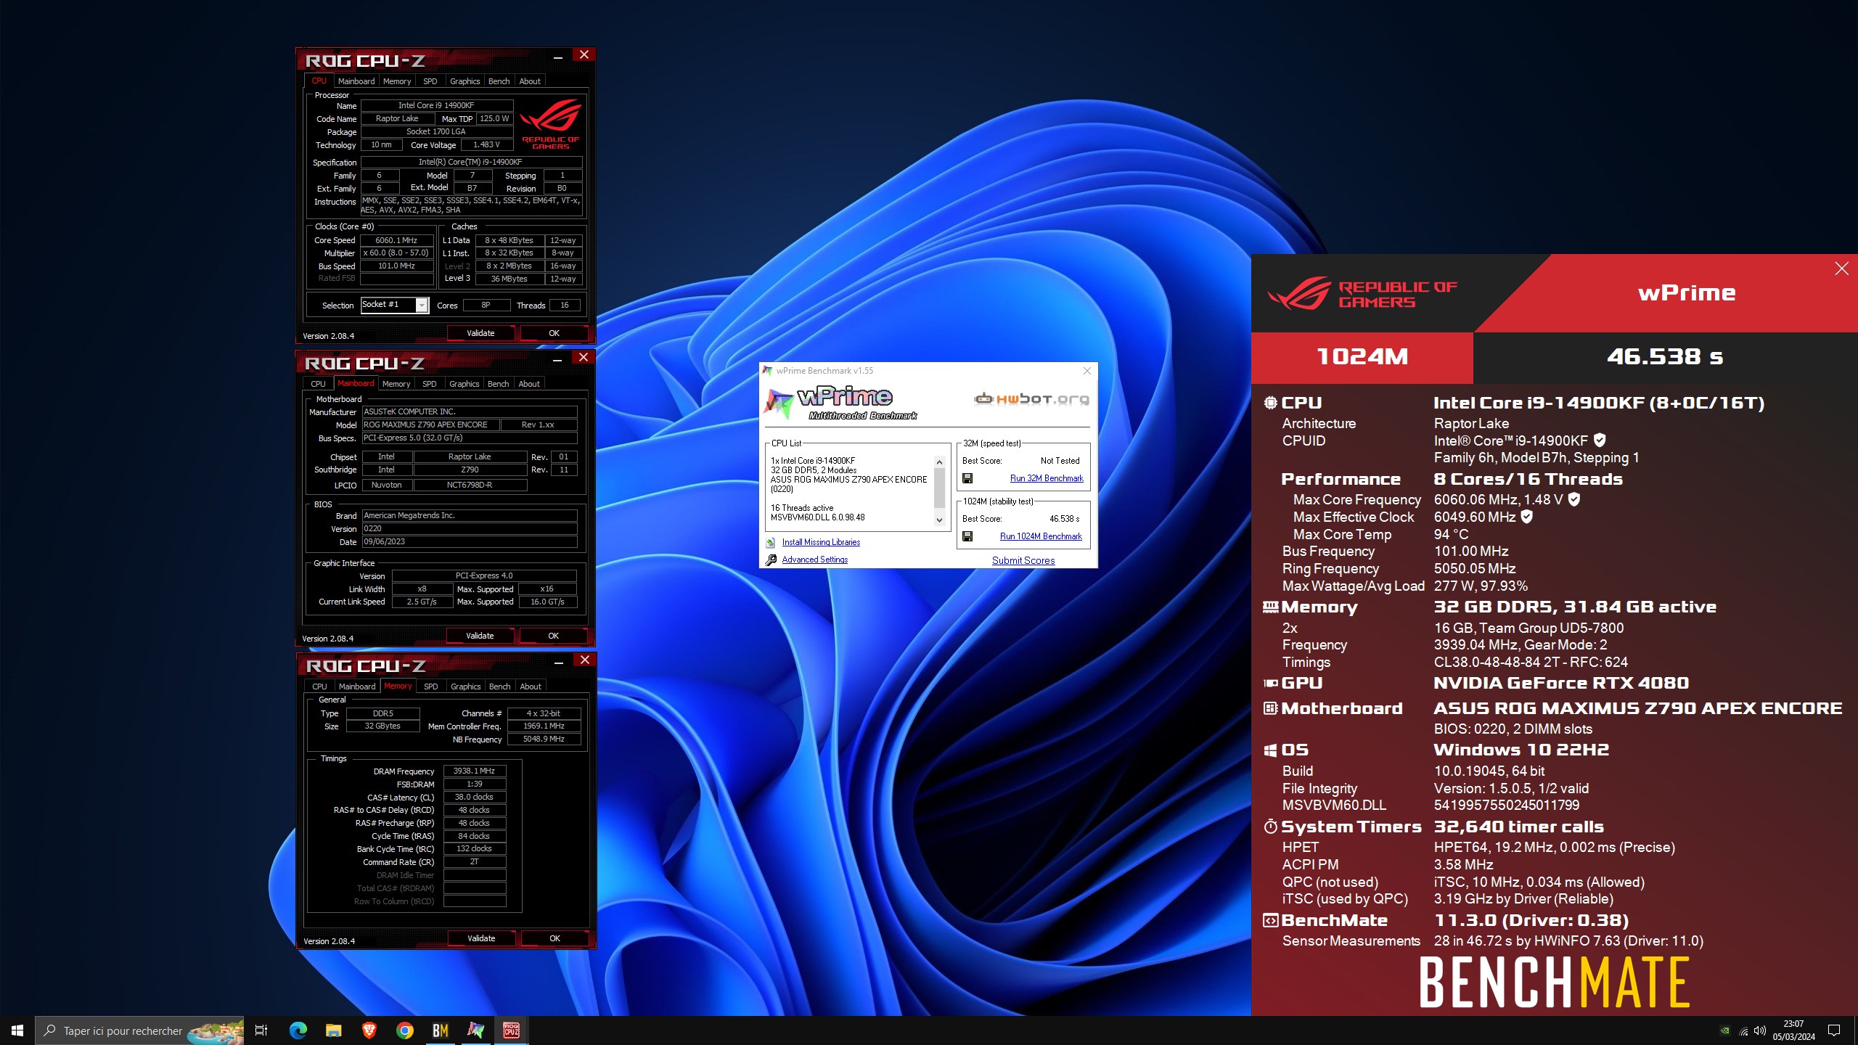Click the hwbot.org logo in wPrime
The image size is (1858, 1045).
point(1031,398)
